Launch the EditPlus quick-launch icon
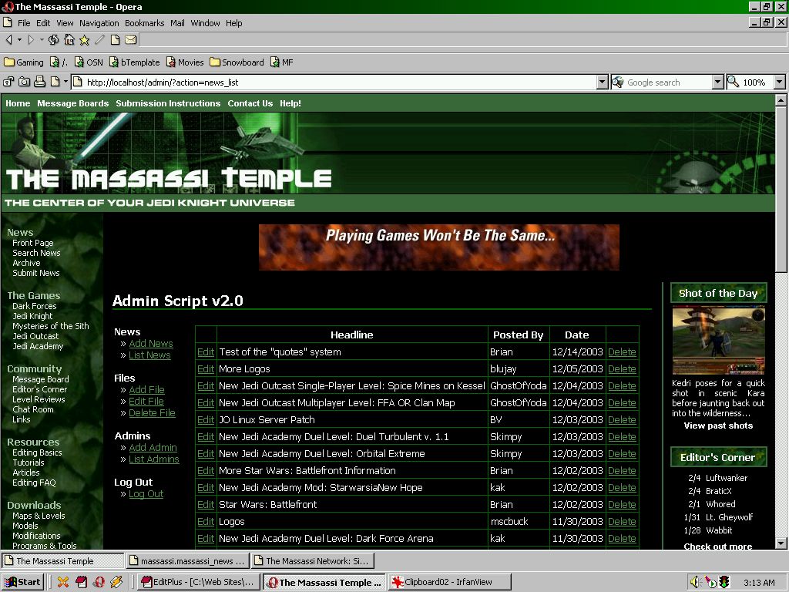 (x=81, y=582)
